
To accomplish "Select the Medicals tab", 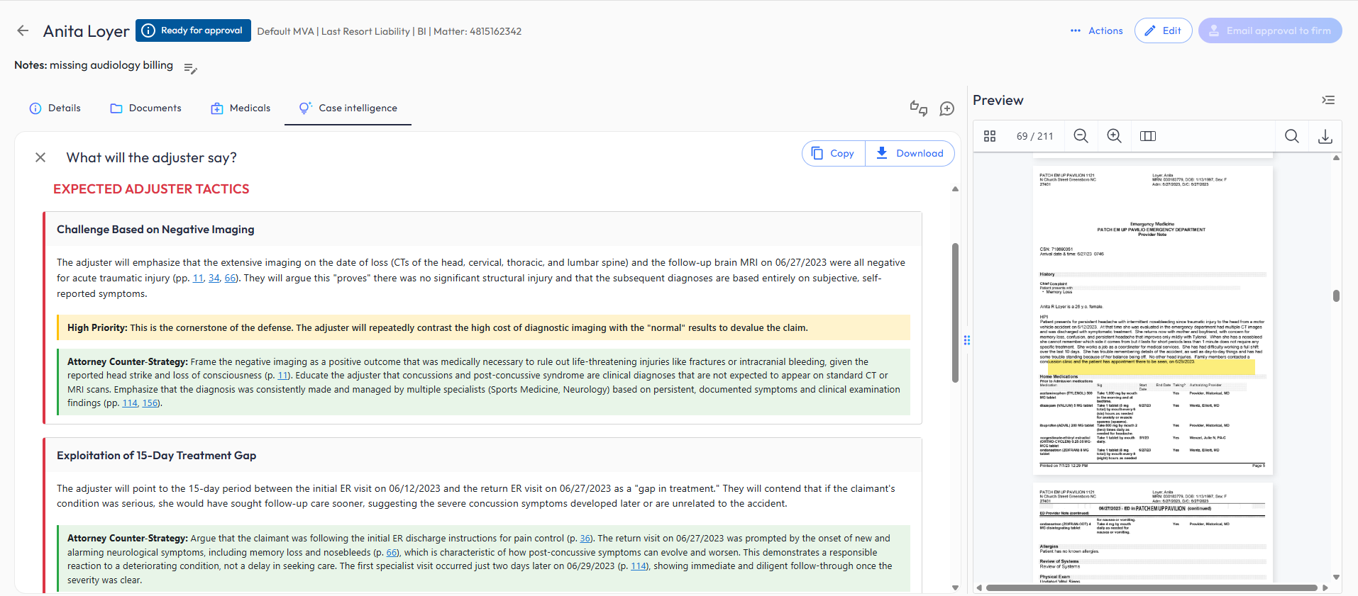I will point(241,108).
